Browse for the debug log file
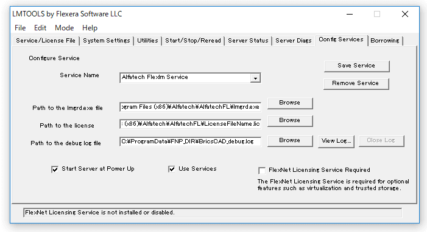This screenshot has width=427, height=232. point(290,141)
